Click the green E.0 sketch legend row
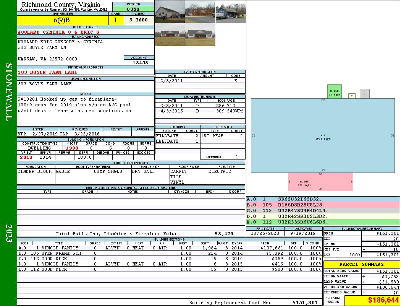Image resolution: width=401 pixels, height=306 pixels. coord(323,222)
